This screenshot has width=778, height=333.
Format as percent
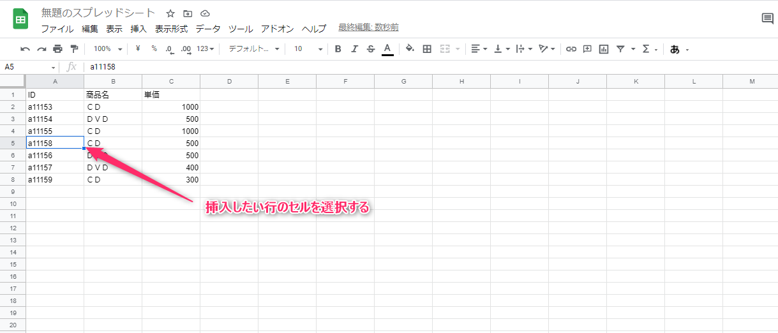154,48
